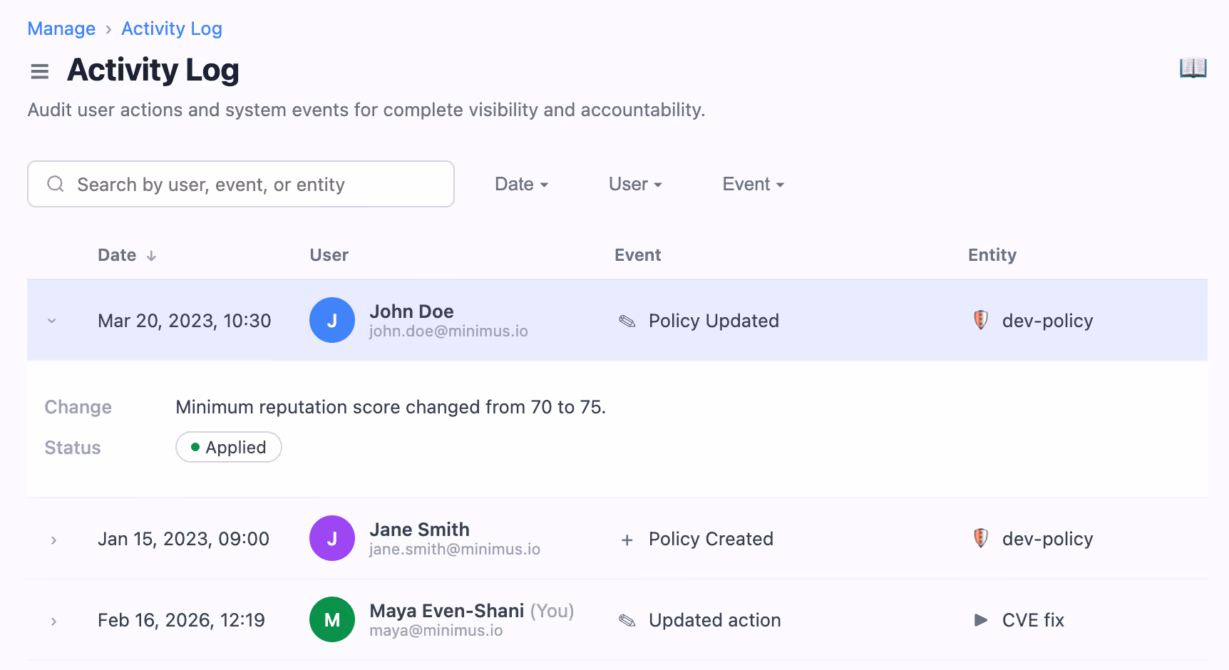Open the hamburger menu beside Activity Log

click(x=40, y=71)
